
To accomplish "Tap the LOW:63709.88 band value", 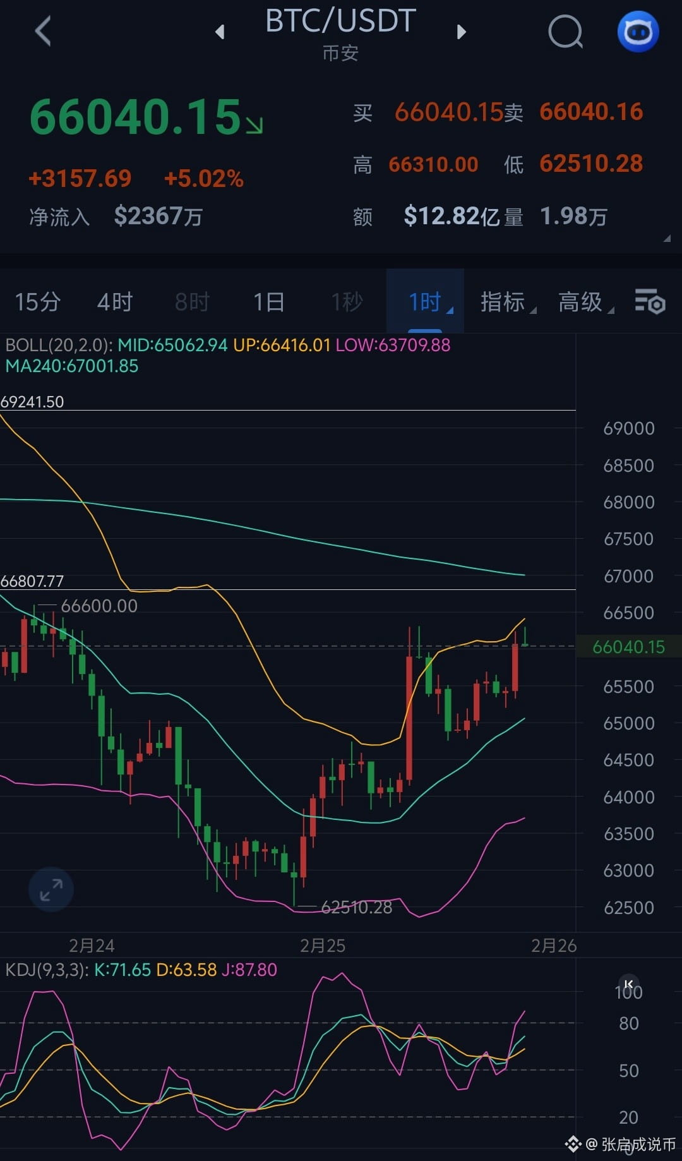I will coord(393,345).
